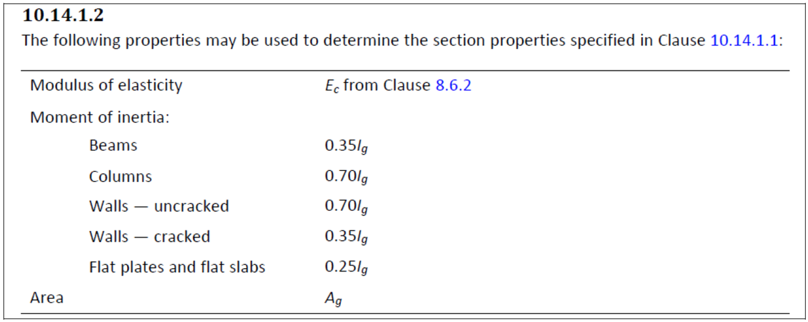Screen dimensions: 808x322
Task: Click the 0.35Ig value for Beams
Action: tap(346, 146)
